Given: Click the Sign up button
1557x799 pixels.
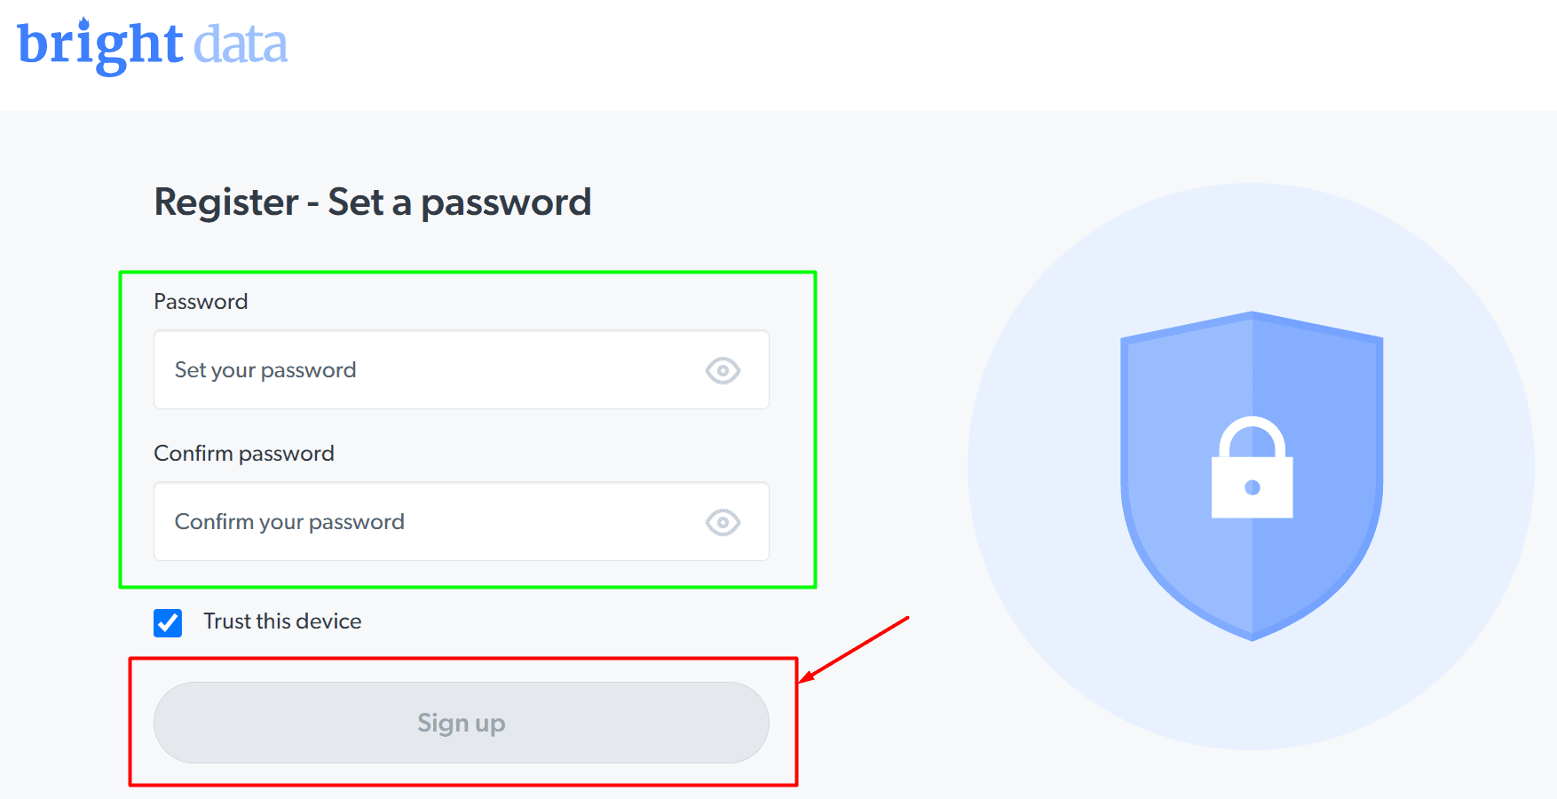Looking at the screenshot, I should 462,723.
